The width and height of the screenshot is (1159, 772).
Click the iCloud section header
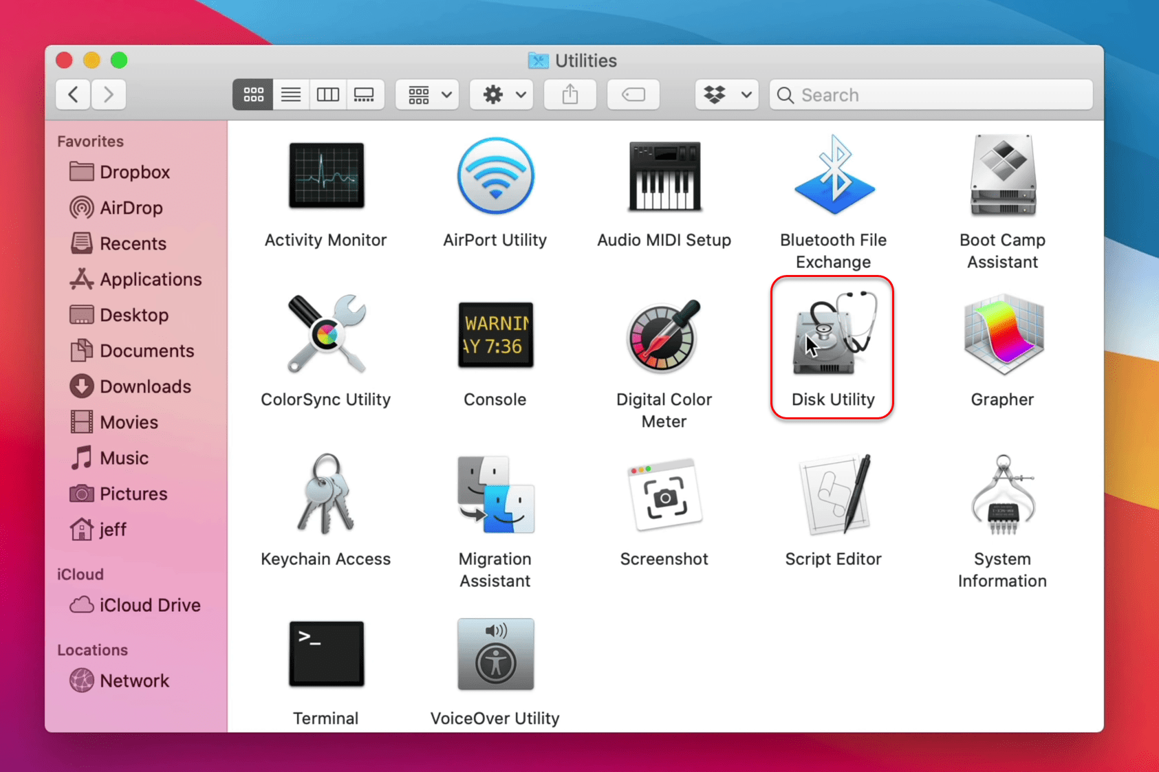point(80,574)
